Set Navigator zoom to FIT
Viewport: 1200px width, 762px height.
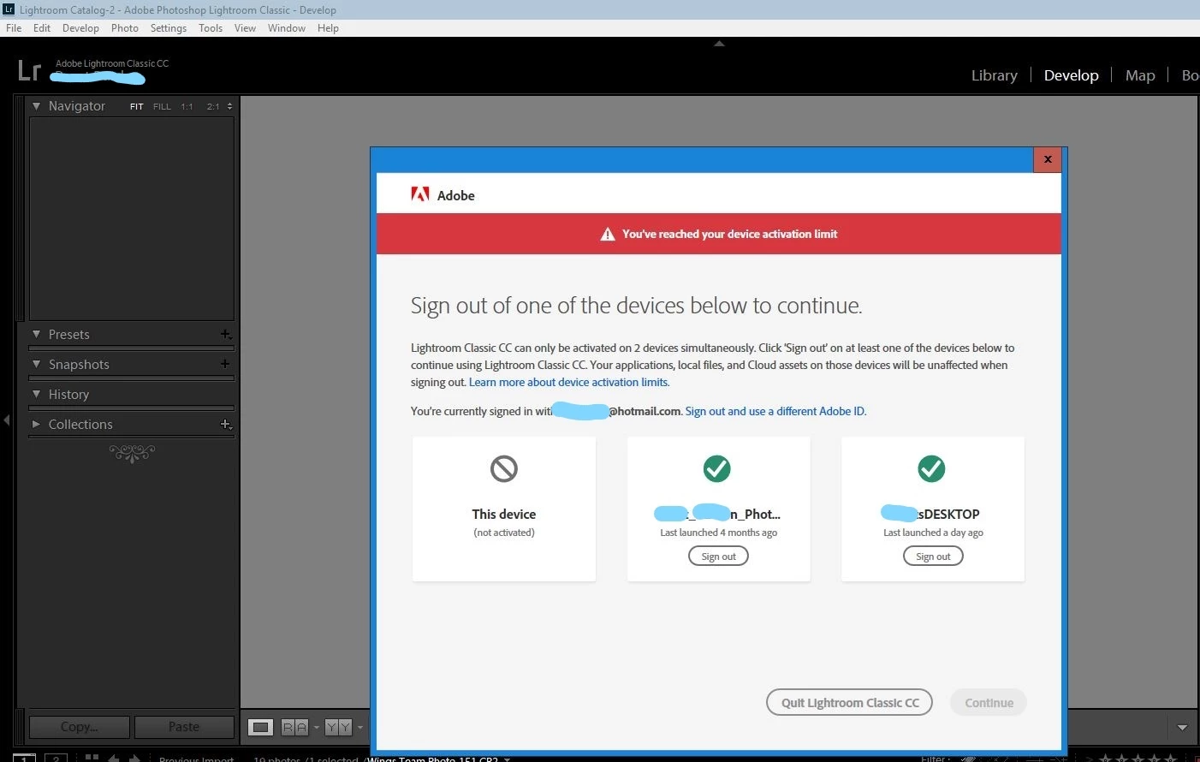(x=137, y=106)
